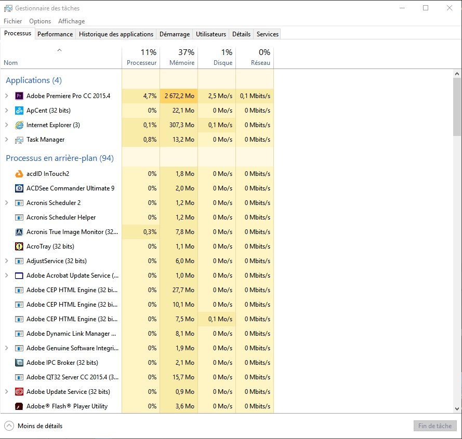Click the Adobe Dynamic Link Manager icon
462x439 pixels.
point(19,334)
